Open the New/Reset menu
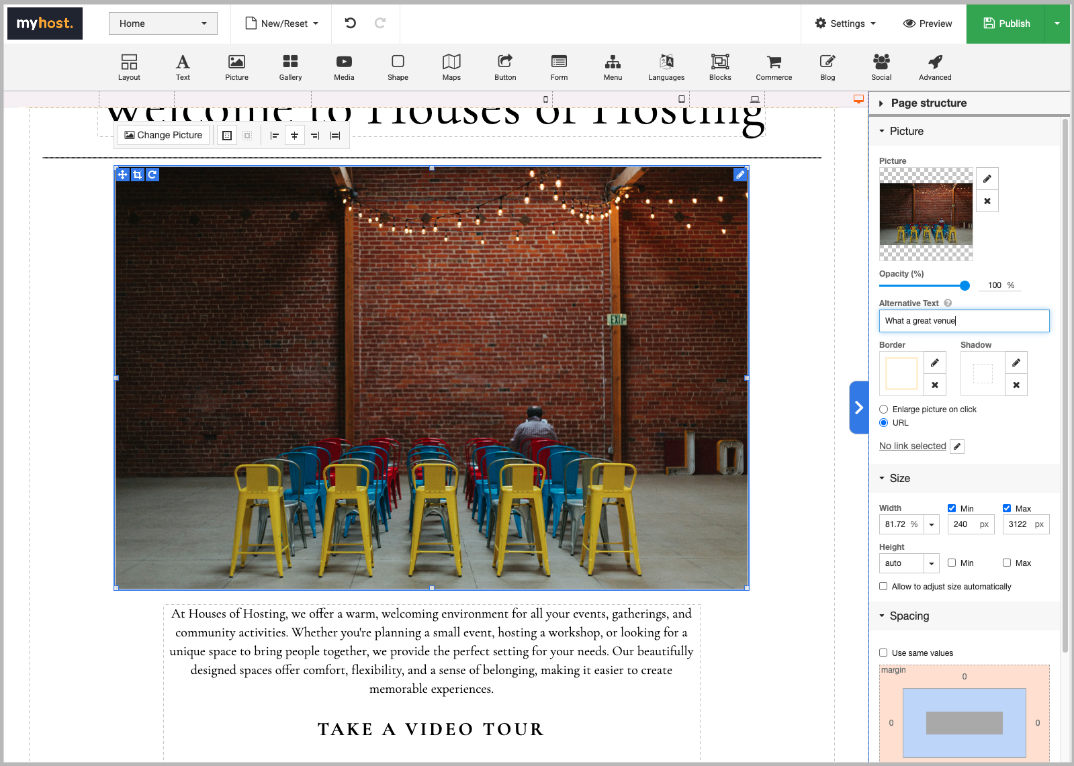This screenshot has width=1074, height=766. (x=282, y=23)
